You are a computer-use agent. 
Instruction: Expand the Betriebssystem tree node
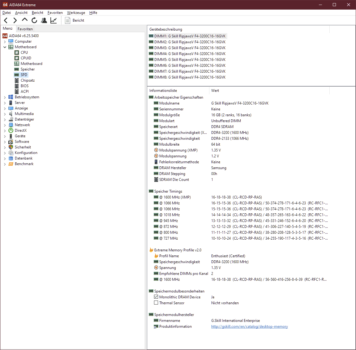point(5,97)
